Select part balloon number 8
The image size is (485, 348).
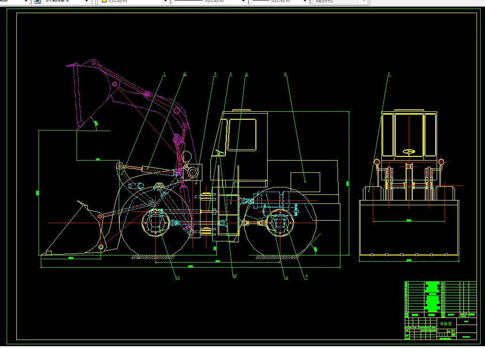[x=306, y=277]
